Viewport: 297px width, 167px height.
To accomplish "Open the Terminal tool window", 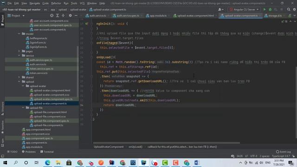I will (x=47, y=152).
